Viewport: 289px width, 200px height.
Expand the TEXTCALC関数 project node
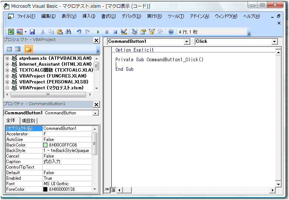click(7, 70)
